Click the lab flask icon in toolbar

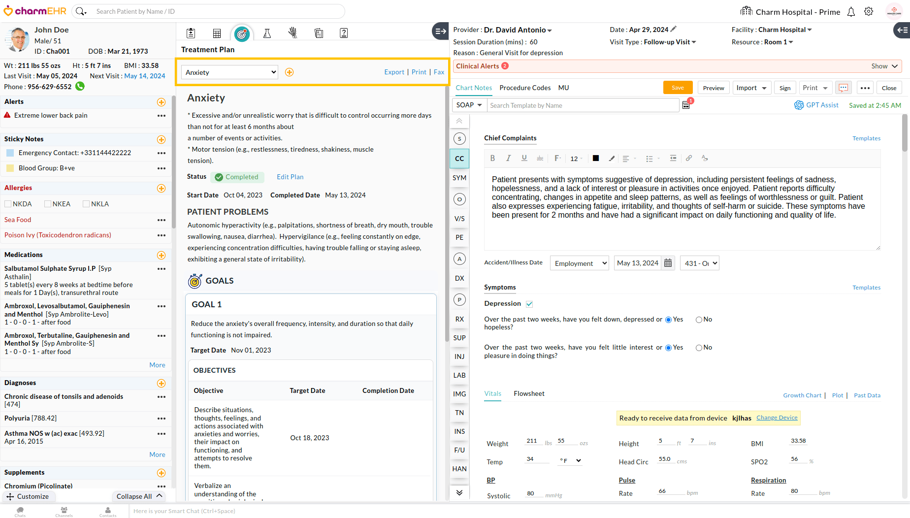point(267,33)
